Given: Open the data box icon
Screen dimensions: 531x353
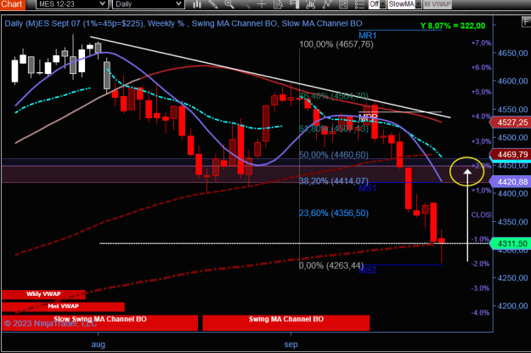Looking at the screenshot, I should click(278, 4).
